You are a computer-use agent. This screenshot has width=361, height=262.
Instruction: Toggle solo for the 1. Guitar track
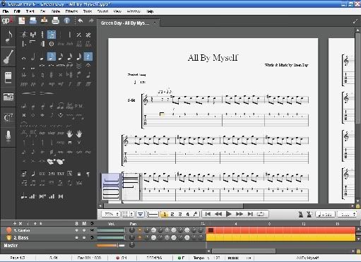tap(76, 230)
